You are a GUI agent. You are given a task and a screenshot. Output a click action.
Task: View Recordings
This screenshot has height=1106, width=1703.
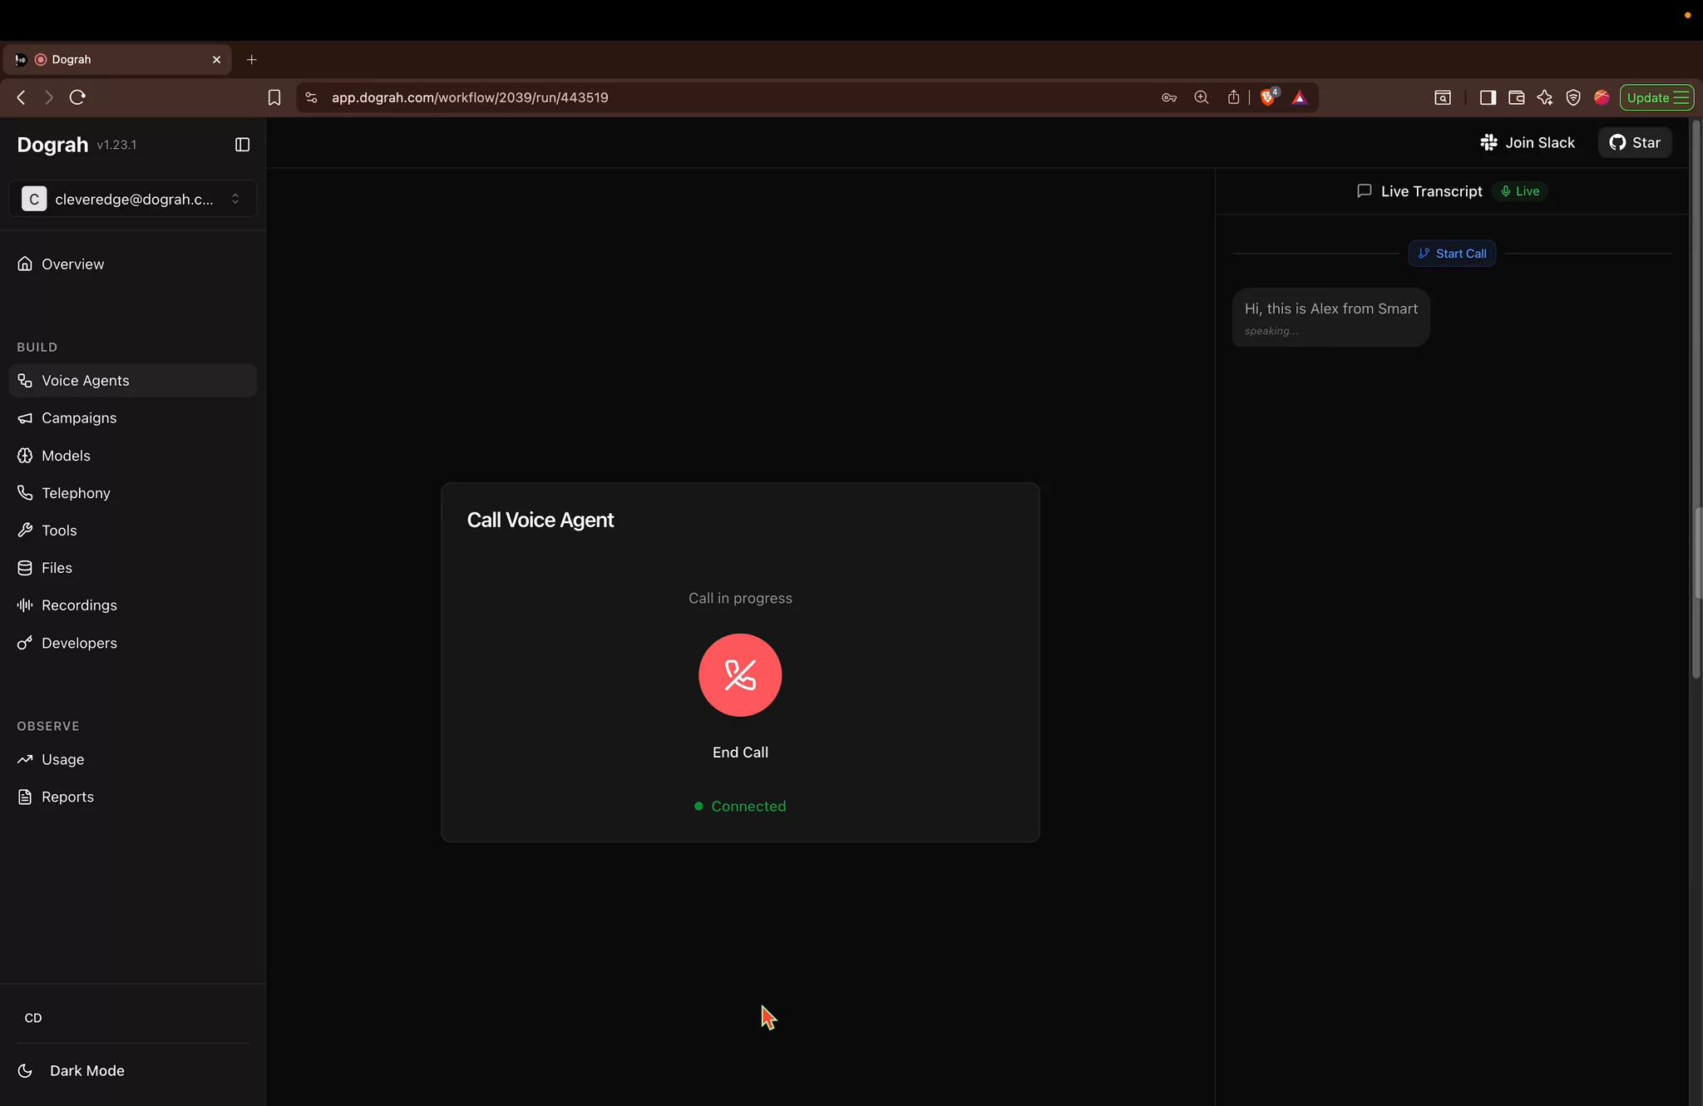133,605
